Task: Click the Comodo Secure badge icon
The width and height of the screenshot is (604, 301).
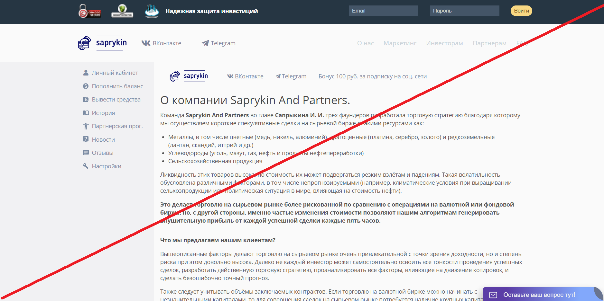Action: pos(90,11)
